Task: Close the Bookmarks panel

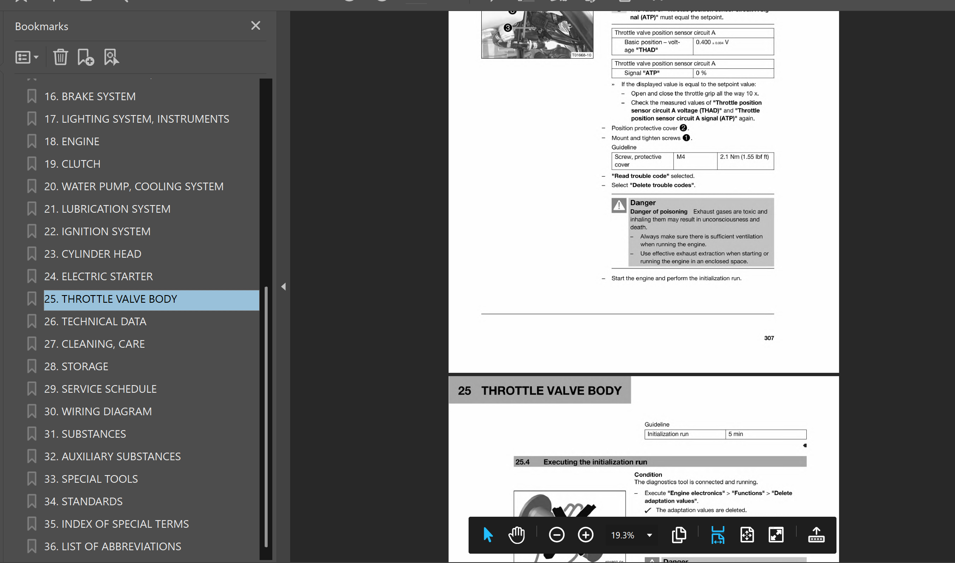Action: [x=255, y=26]
